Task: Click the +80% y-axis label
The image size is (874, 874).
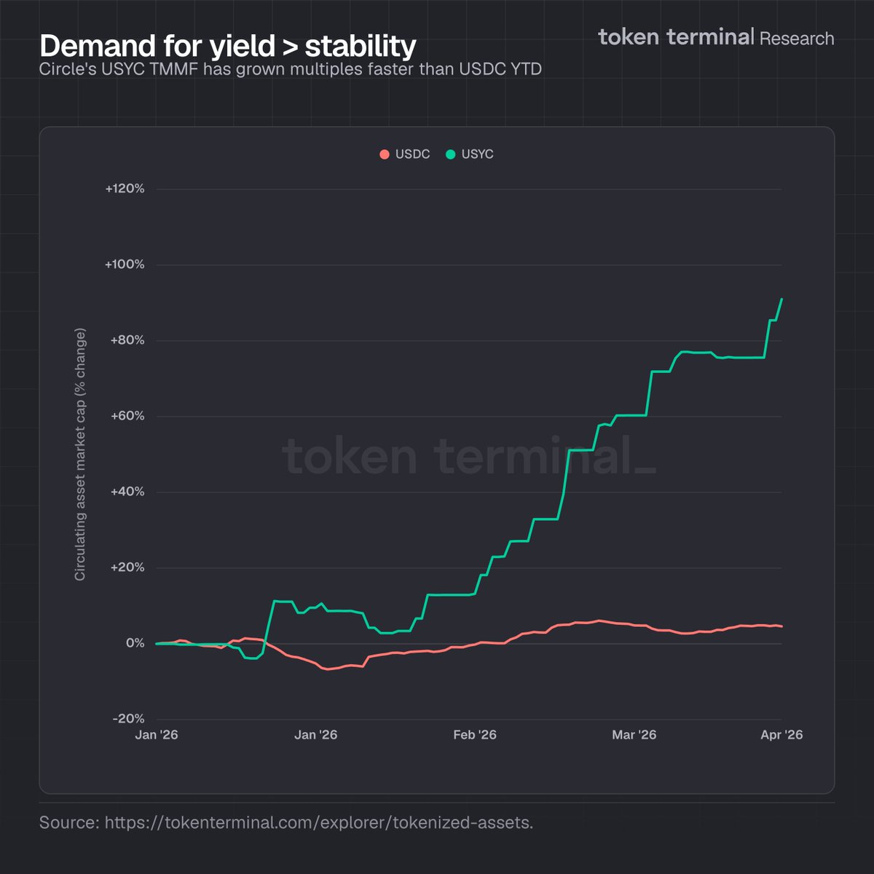Action: pos(127,340)
